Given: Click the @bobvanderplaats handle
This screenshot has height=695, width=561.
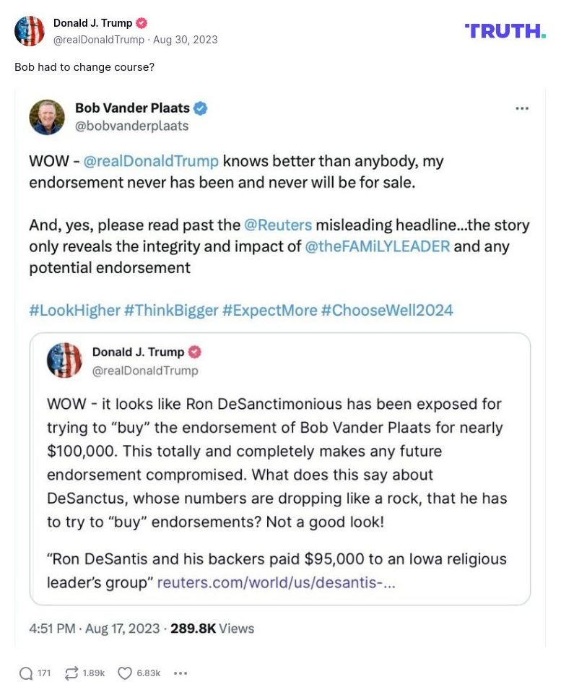Looking at the screenshot, I should tap(131, 126).
